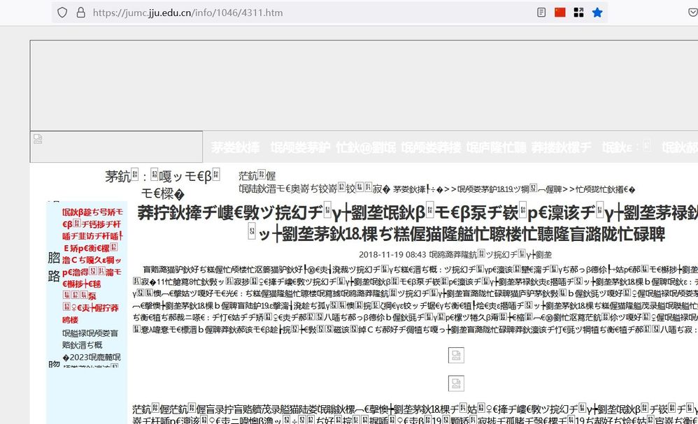Open the red Chinese flag extension icon
The image size is (698, 424).
(x=560, y=13)
